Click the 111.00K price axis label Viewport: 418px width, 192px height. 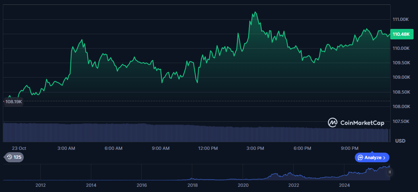[x=401, y=19]
